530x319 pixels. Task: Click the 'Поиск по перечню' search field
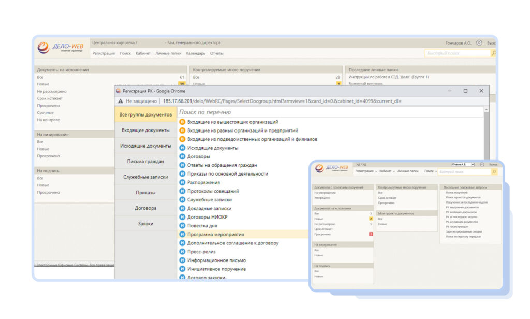pyautogui.click(x=331, y=112)
